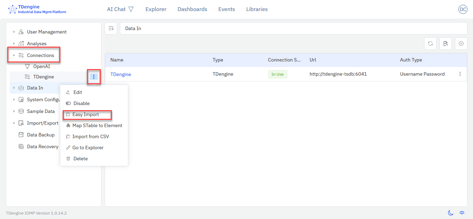Click the refresh icon above the table
The width and height of the screenshot is (473, 219).
430,44
